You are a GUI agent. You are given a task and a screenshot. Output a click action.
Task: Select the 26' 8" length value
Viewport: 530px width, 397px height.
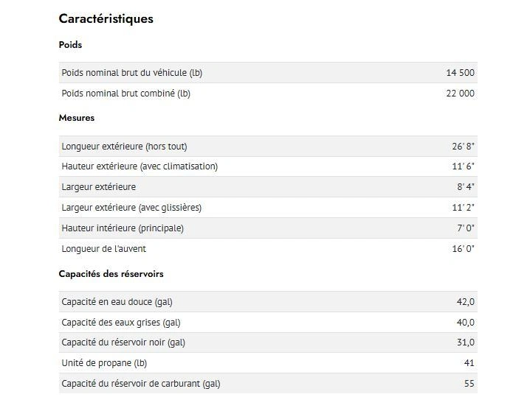pyautogui.click(x=464, y=147)
